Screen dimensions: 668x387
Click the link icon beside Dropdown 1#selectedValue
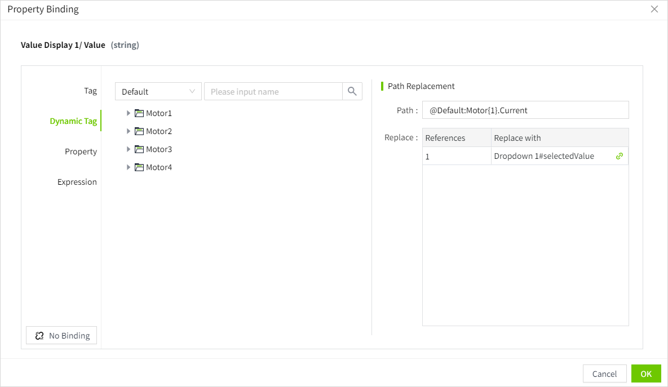click(620, 156)
